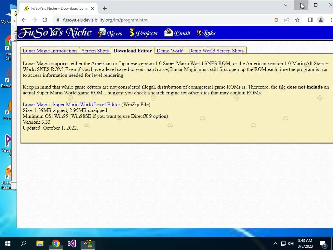Viewport: 333px width, 250px height.
Task: Switch to Screen Shots tab
Action: click(x=95, y=50)
